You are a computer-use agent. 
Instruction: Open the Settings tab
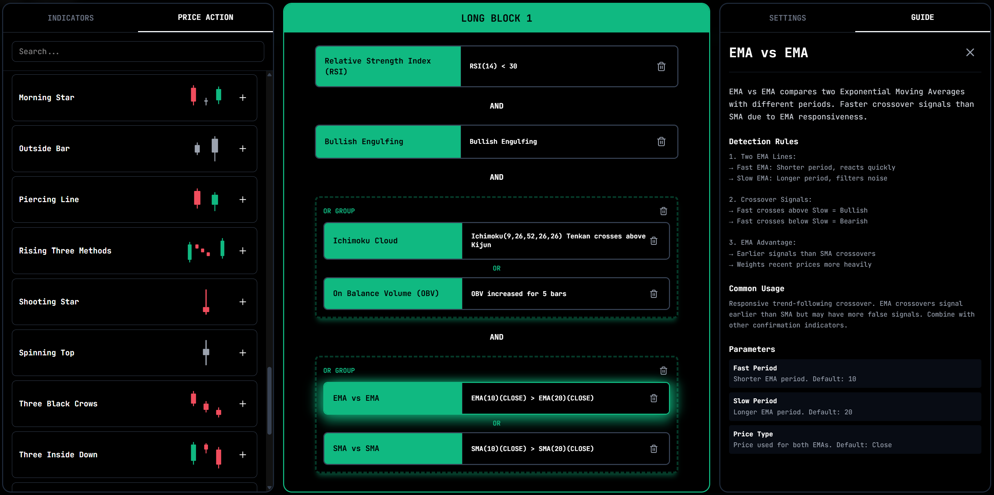pyautogui.click(x=787, y=17)
